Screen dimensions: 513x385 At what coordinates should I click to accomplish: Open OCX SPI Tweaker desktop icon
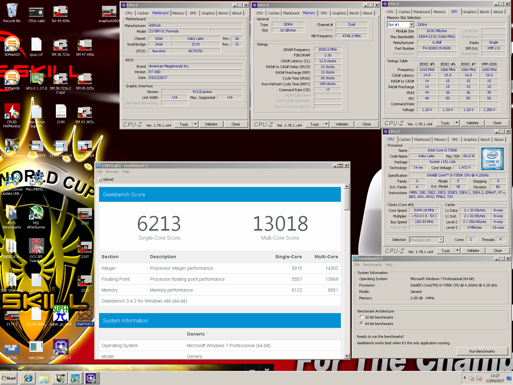point(36,251)
